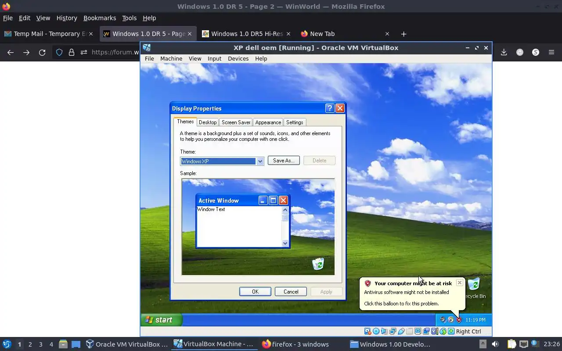Click OK in Display Properties
The image size is (562, 351).
[x=255, y=291]
